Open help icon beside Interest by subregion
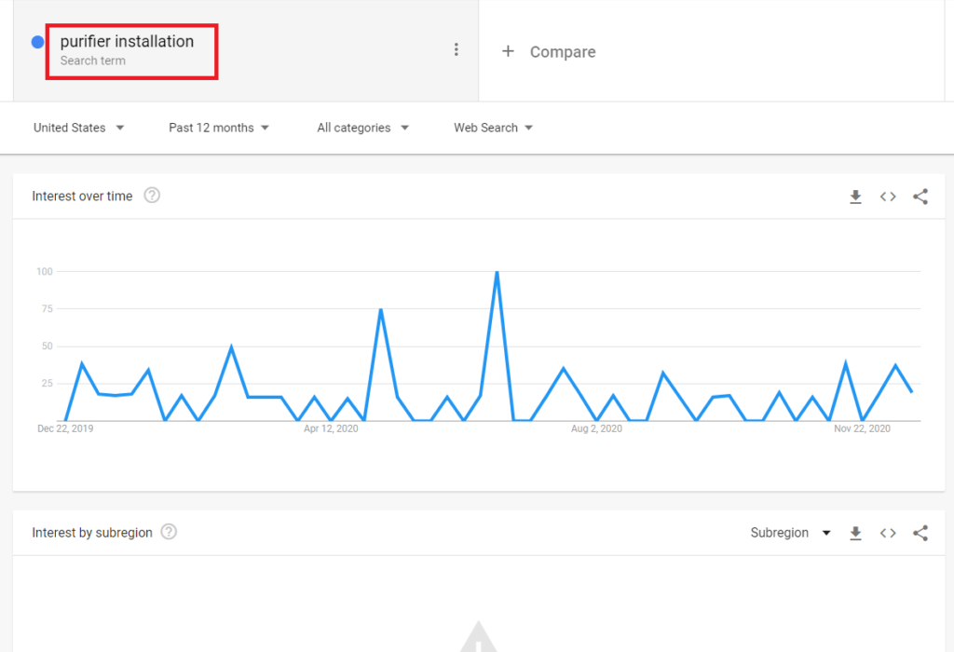 (169, 532)
